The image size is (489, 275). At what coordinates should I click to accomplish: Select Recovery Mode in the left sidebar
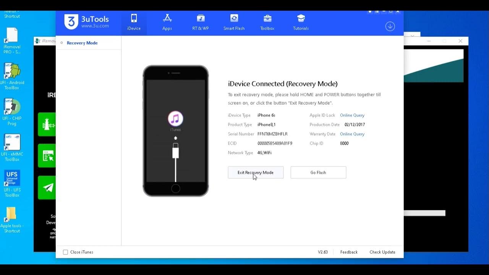[x=82, y=43]
